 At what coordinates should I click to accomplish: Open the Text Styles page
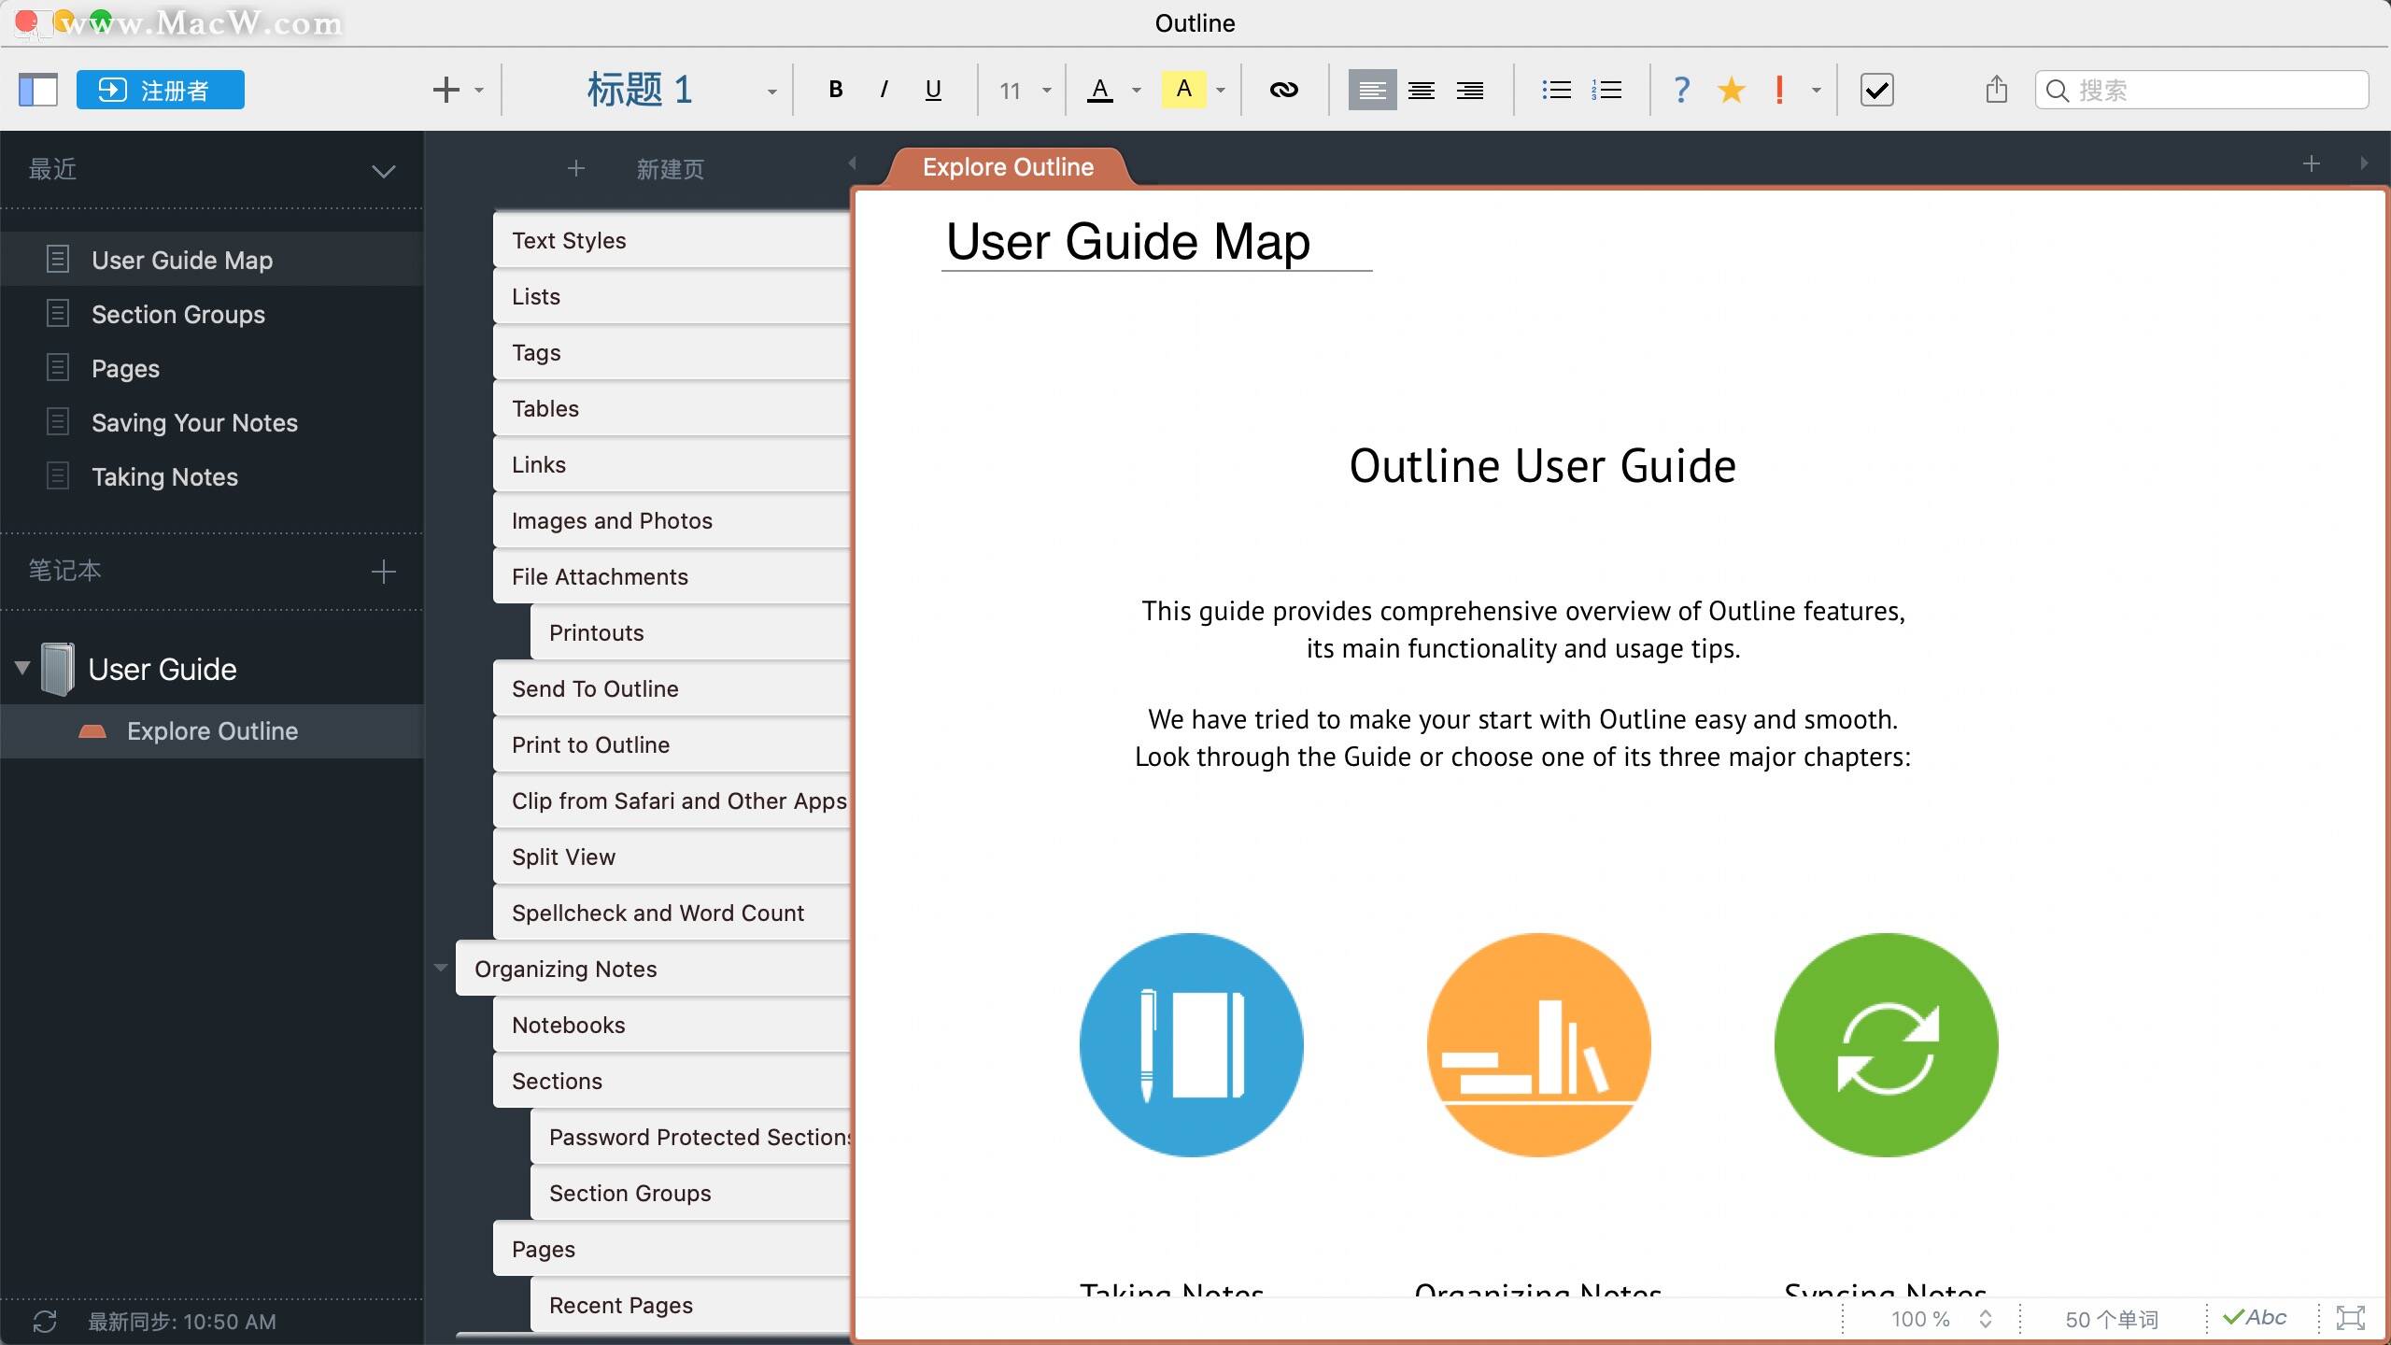pyautogui.click(x=672, y=240)
